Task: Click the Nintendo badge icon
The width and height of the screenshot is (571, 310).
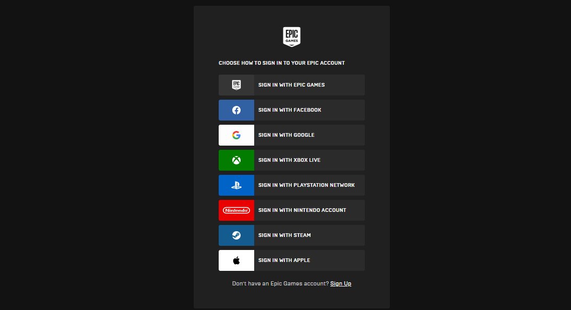Action: (236, 210)
